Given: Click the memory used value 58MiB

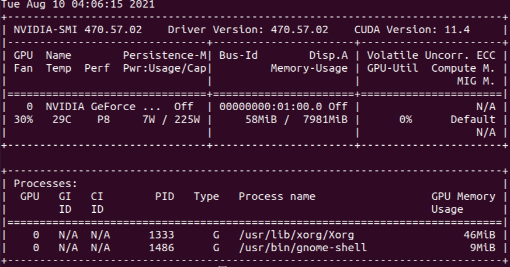Looking at the screenshot, I should (261, 120).
